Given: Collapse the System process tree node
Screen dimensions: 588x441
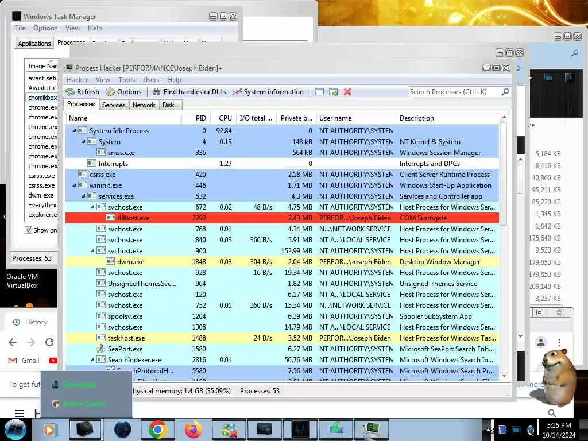Looking at the screenshot, I should [x=83, y=141].
